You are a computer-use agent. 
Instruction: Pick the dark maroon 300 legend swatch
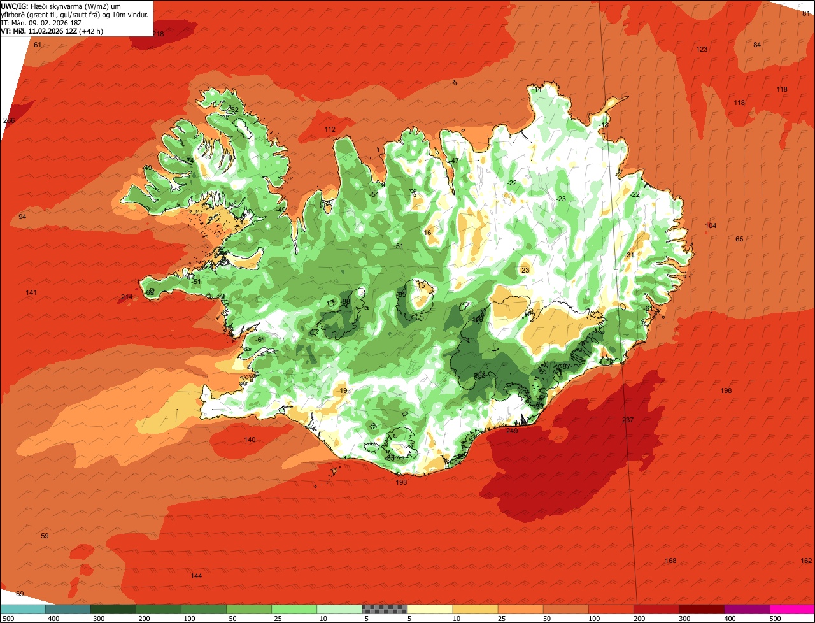pyautogui.click(x=701, y=609)
